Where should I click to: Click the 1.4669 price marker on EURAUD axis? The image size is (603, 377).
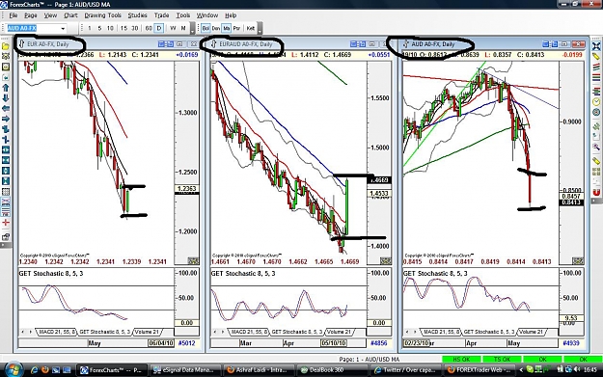(x=380, y=180)
